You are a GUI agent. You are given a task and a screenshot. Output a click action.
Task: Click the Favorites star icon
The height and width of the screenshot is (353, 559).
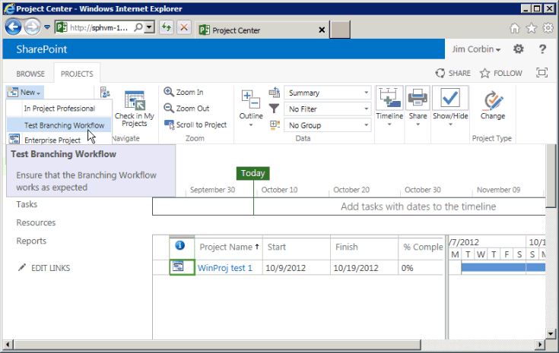531,28
